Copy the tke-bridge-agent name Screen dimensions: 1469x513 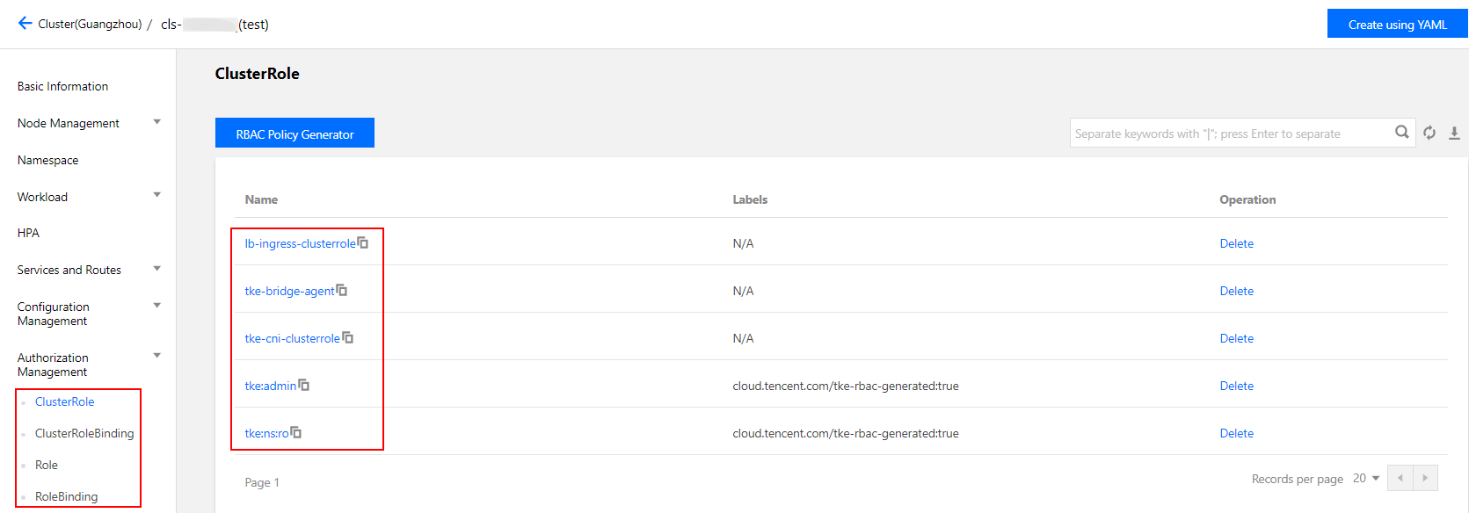(x=342, y=291)
